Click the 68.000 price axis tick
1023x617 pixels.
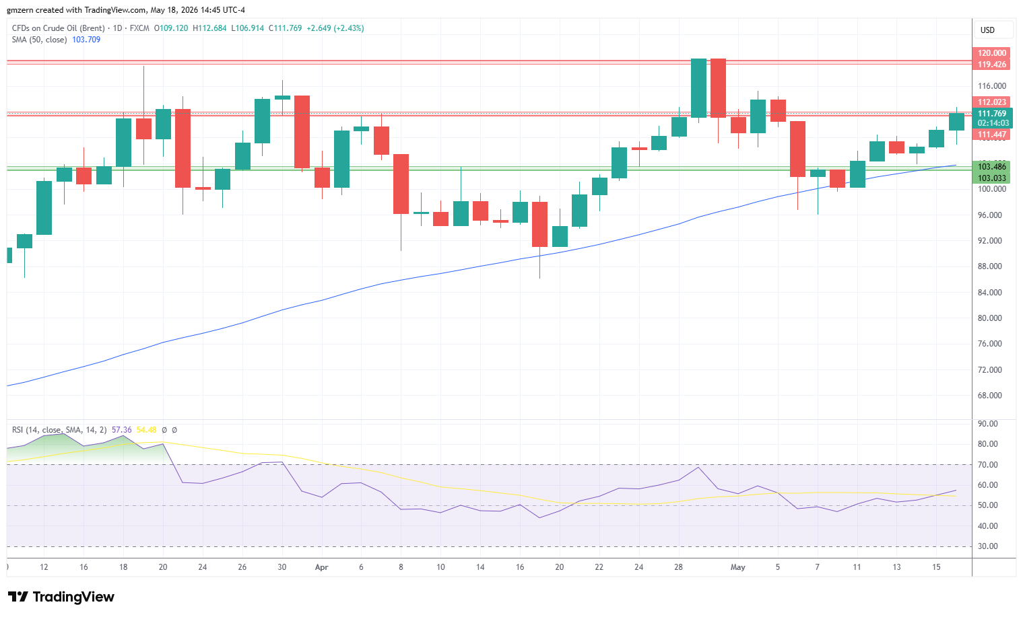point(990,396)
